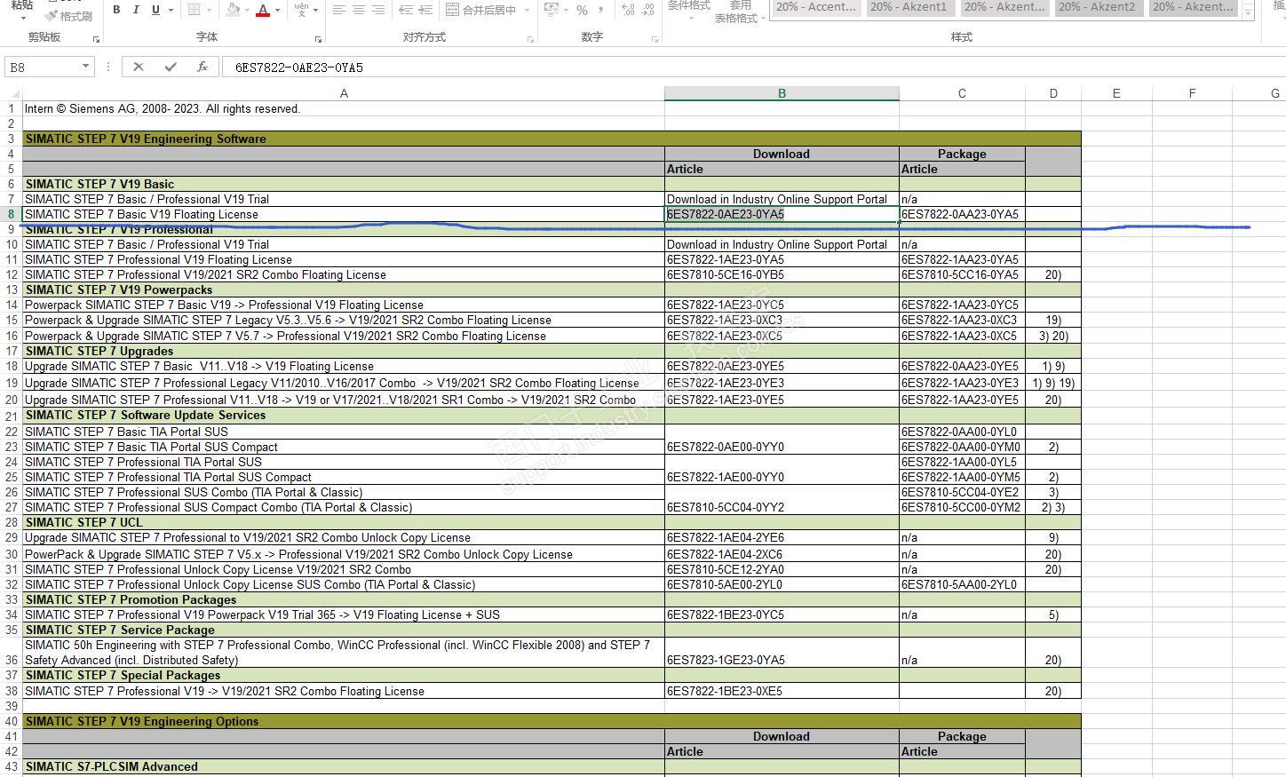
Task: Apply comma style number format
Action: point(601,10)
